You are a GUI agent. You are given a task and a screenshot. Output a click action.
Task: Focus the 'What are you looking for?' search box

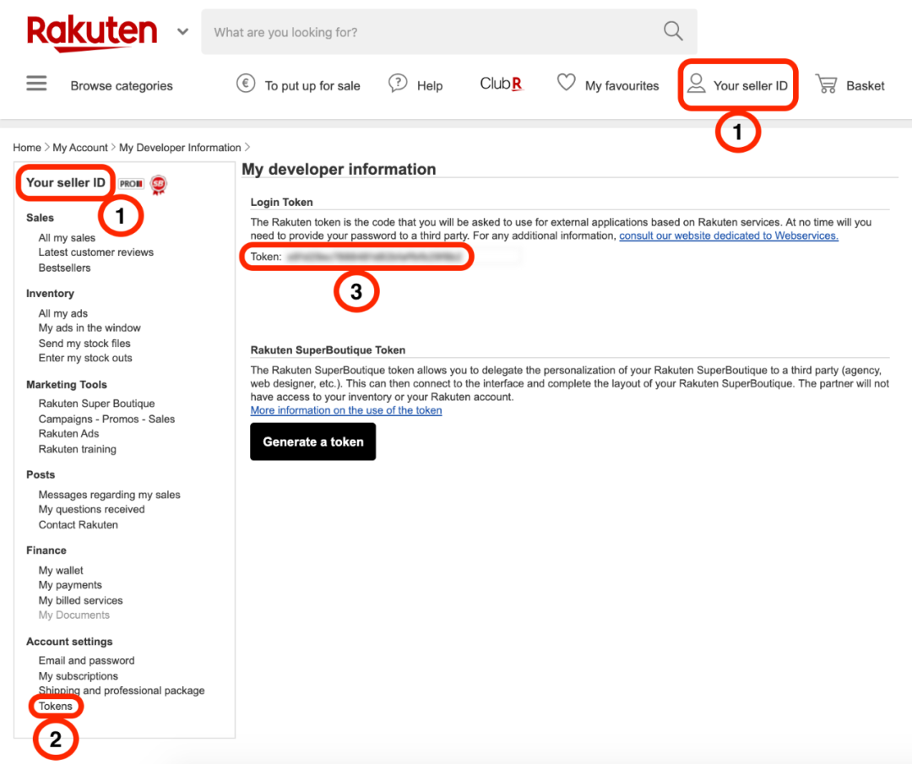click(x=449, y=32)
